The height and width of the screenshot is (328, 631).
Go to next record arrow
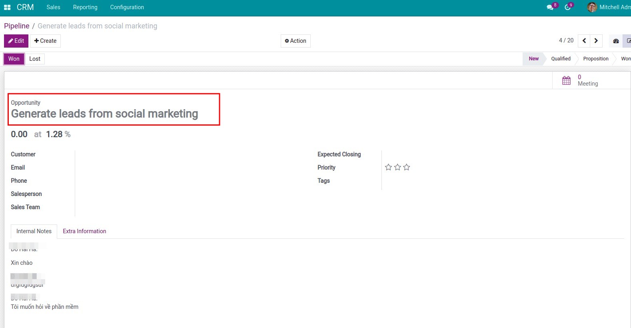pos(596,41)
